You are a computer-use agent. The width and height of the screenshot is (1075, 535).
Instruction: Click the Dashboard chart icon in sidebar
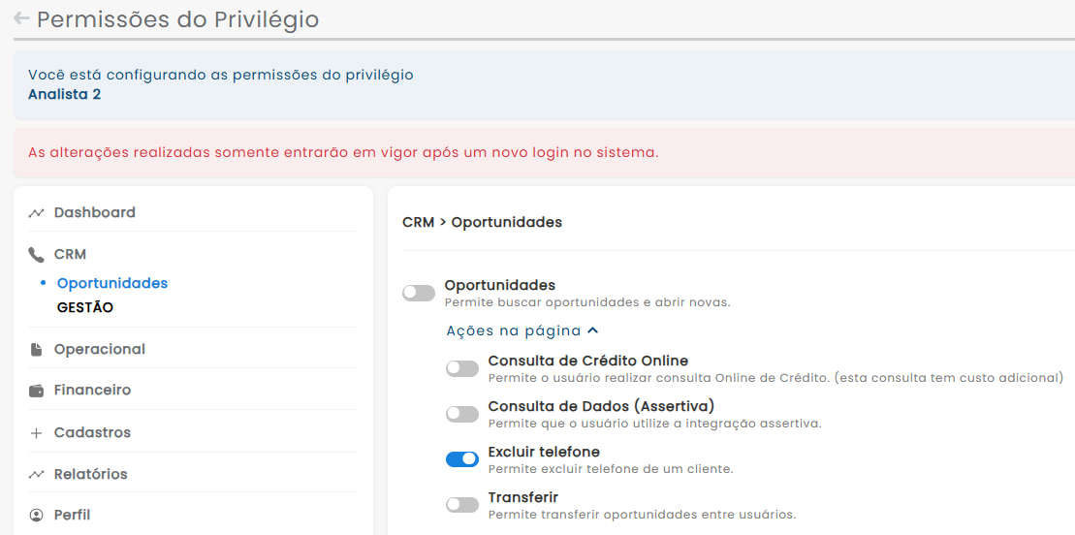[37, 213]
